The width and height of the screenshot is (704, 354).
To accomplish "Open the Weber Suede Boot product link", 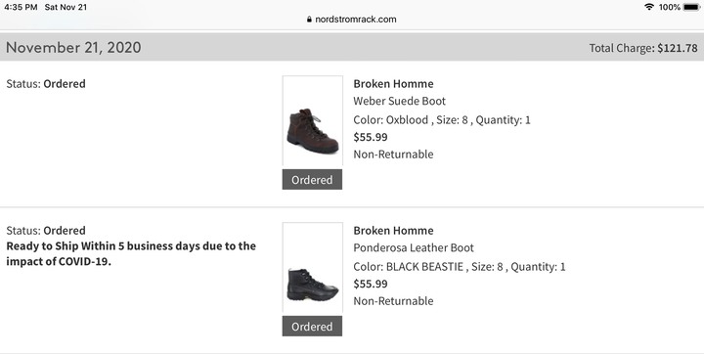I will [399, 101].
